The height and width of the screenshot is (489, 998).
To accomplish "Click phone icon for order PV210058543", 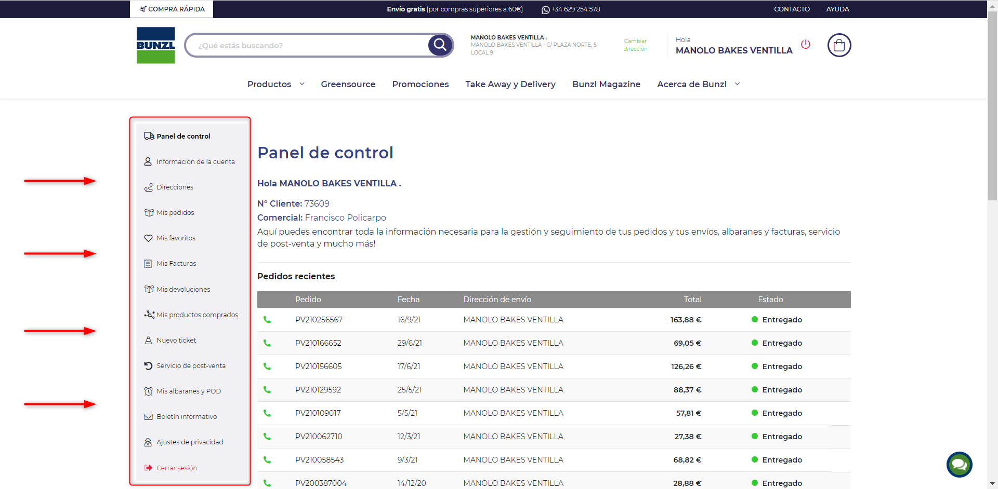I will point(267,460).
